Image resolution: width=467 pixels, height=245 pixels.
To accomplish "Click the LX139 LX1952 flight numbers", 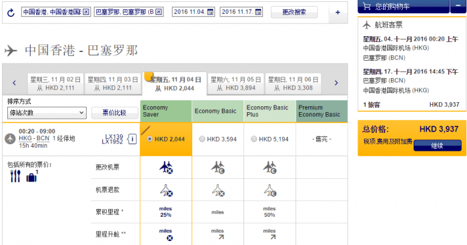I will pos(112,139).
